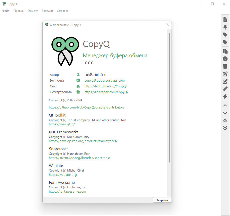Image resolution: width=230 pixels, height=216 pixels.
Task: Click the Закрыть button
Action: pos(162,200)
